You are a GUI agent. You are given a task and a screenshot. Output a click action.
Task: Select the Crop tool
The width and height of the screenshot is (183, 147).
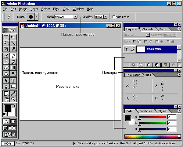click(x=6, y=49)
